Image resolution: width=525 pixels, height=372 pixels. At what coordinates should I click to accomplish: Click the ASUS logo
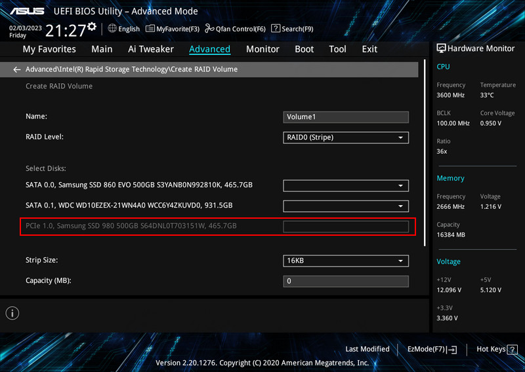[x=27, y=11]
